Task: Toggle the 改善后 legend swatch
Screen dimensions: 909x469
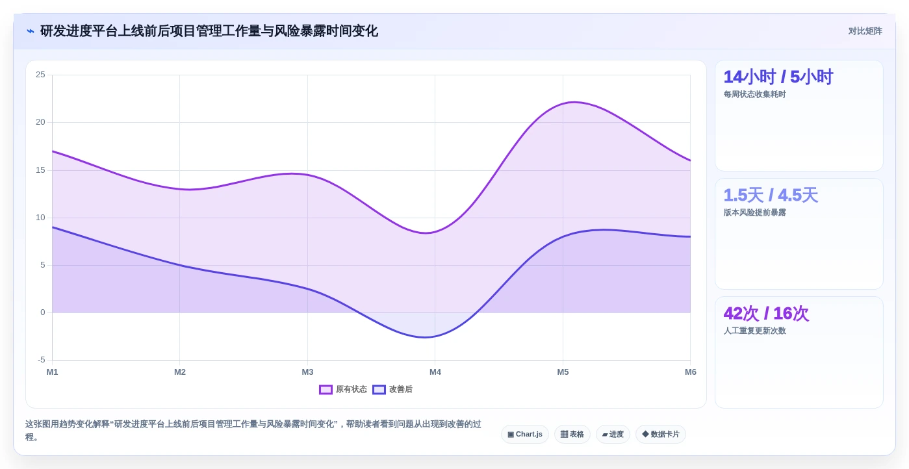Action: click(379, 390)
